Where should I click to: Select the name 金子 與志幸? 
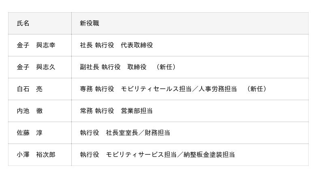36,45
